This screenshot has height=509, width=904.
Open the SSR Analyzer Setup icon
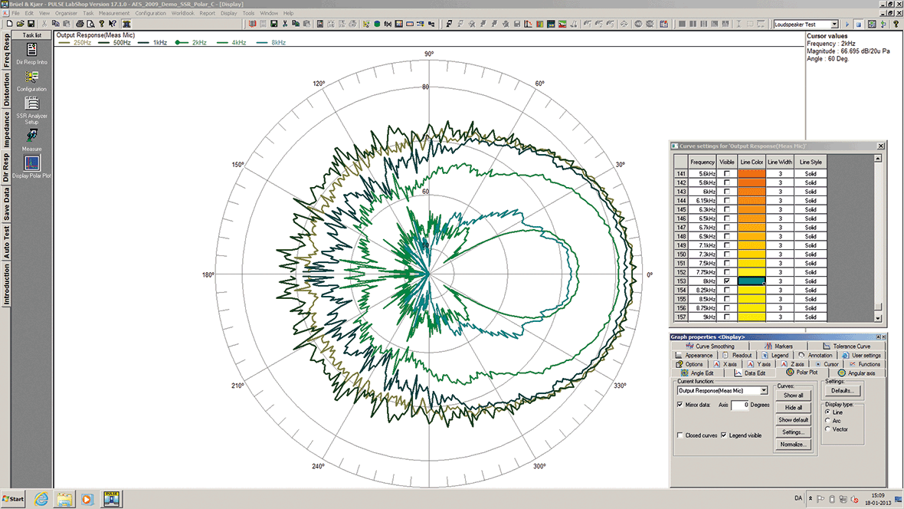tap(32, 103)
